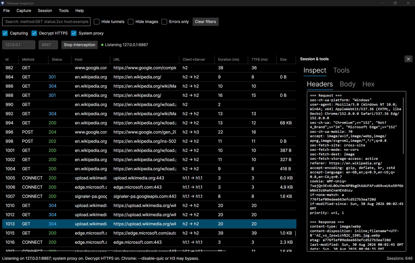
Task: Sort by Duration (ms) column header
Action: [231, 60]
